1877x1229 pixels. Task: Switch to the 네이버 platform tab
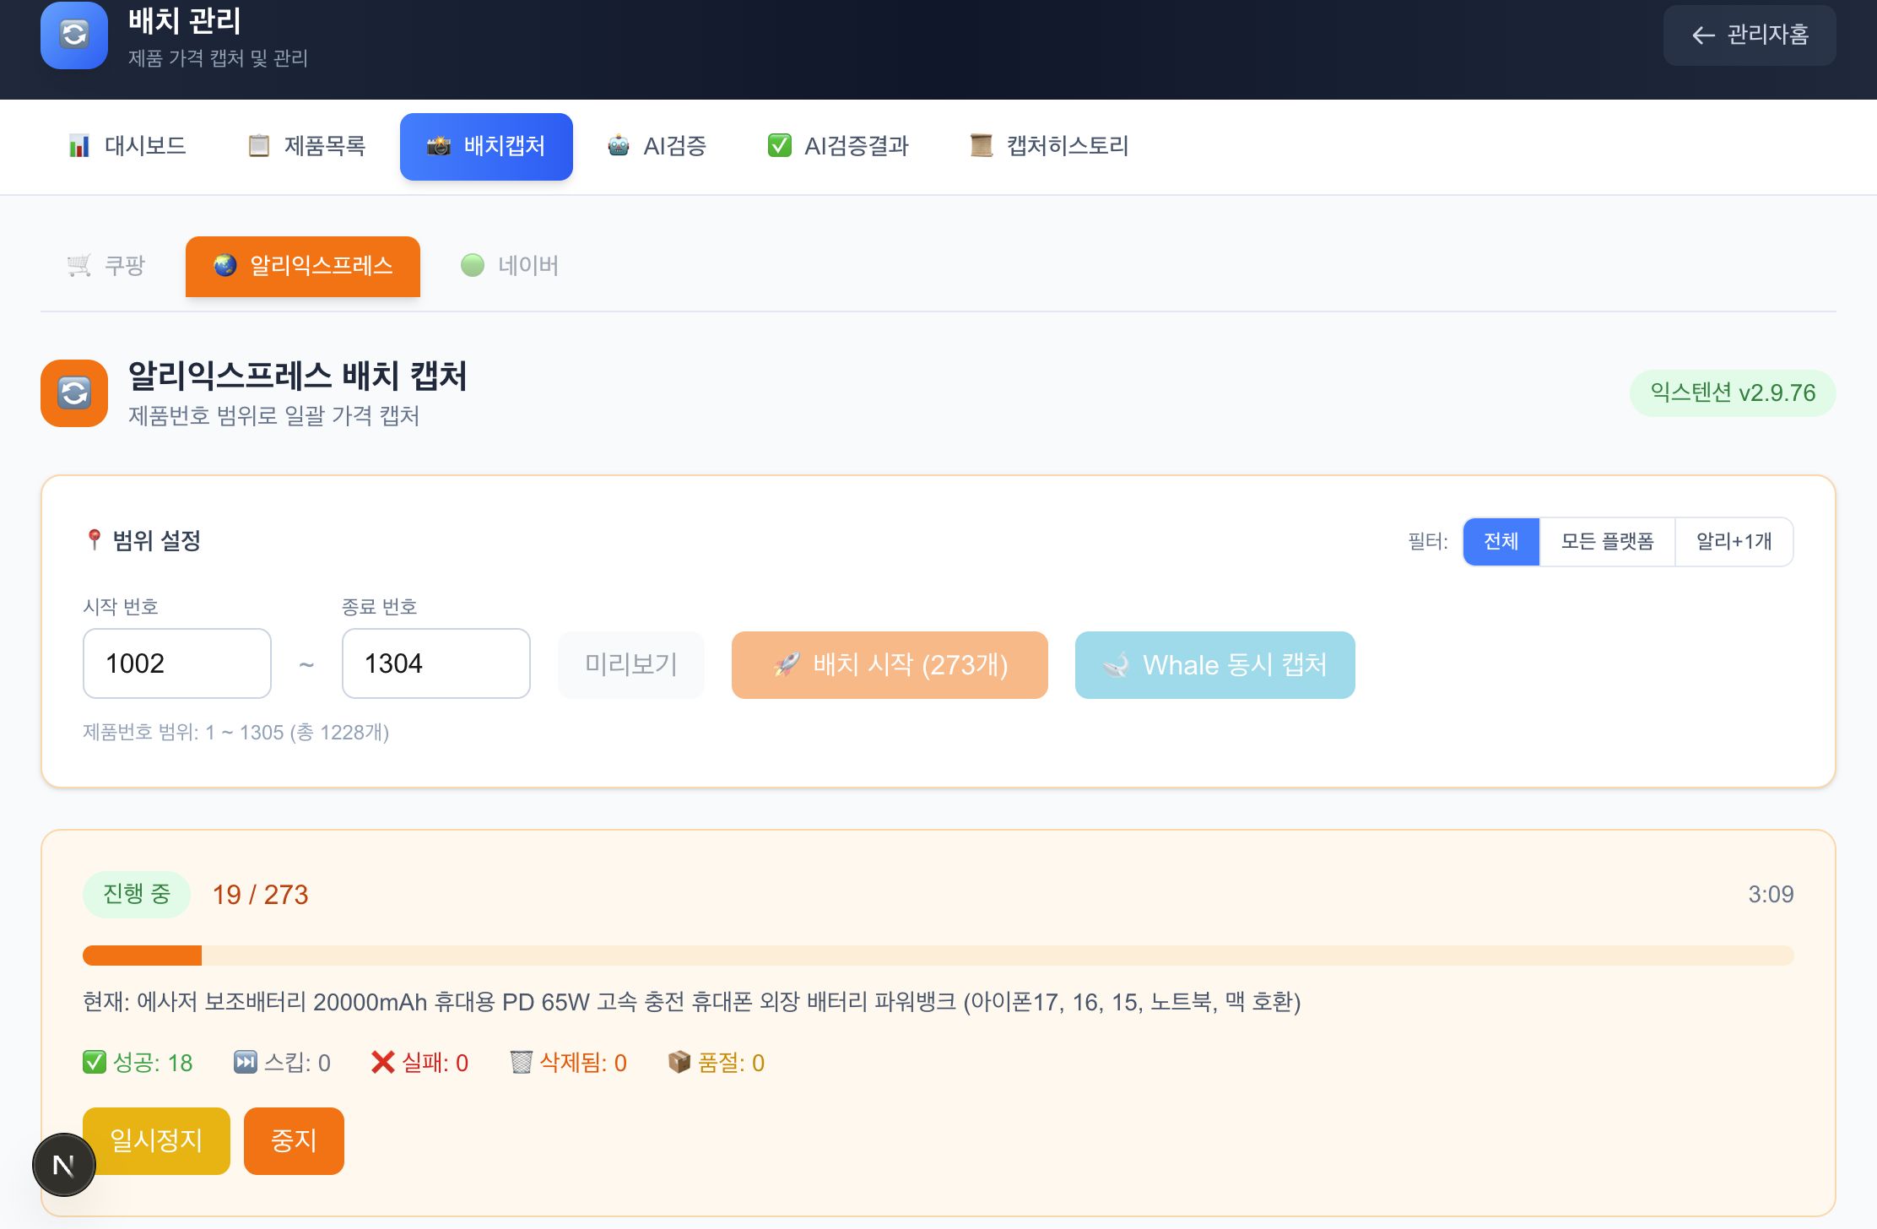510,265
